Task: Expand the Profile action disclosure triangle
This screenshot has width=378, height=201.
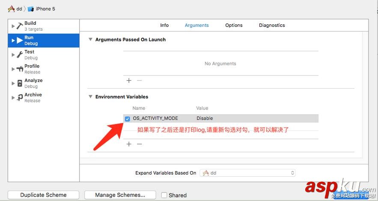Action: (13, 69)
